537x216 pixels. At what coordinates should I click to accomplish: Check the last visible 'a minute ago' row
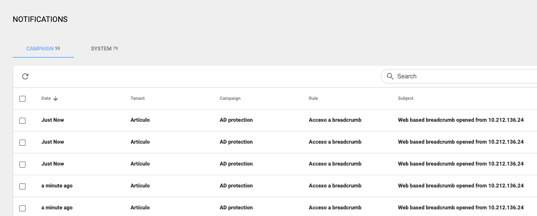click(22, 208)
